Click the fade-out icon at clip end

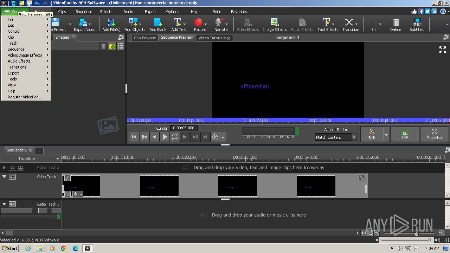click(362, 178)
